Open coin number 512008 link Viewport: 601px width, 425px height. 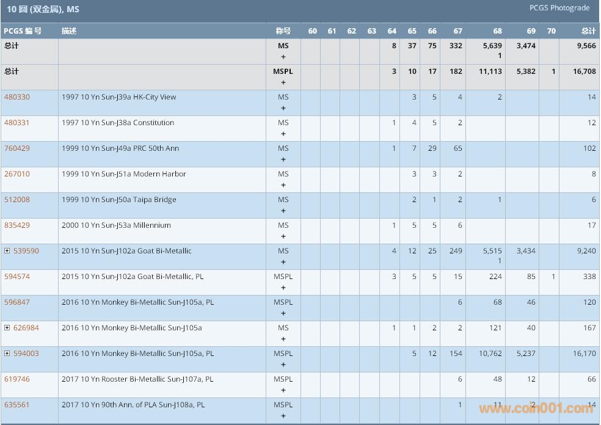coord(17,200)
